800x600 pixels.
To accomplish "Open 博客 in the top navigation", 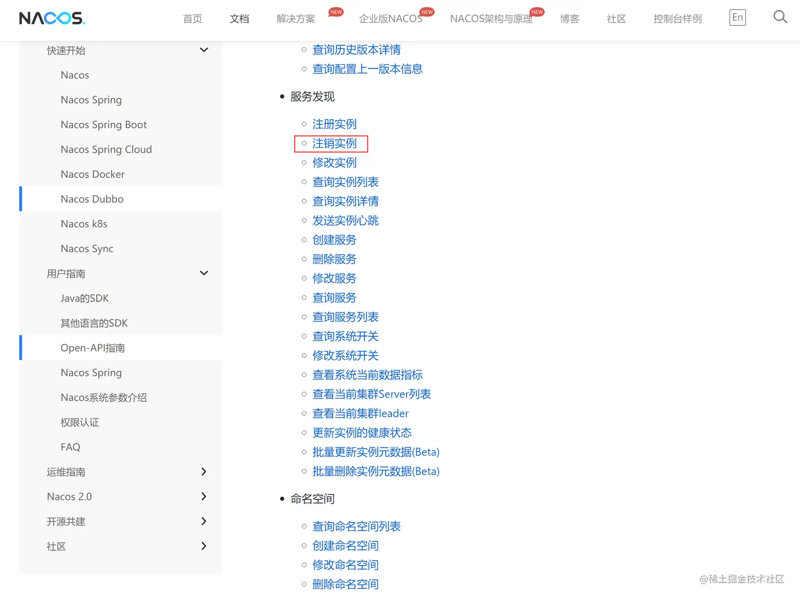I will [x=569, y=19].
